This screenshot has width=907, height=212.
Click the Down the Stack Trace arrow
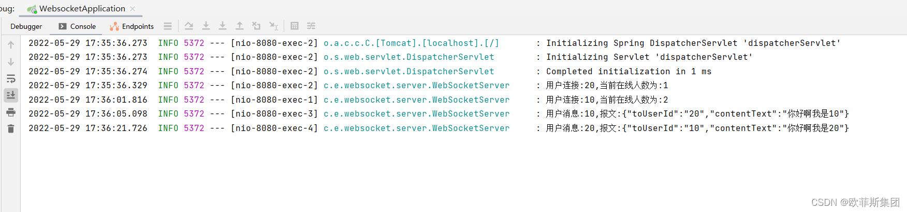[11, 62]
